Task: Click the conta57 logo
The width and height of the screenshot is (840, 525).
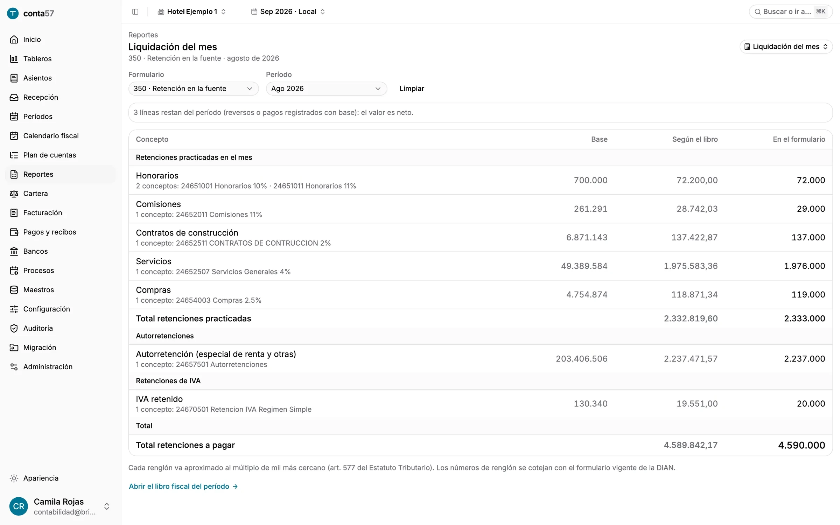Action: click(31, 13)
